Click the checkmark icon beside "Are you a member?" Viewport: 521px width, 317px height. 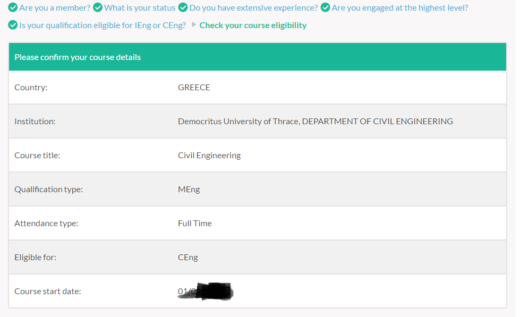[x=13, y=8]
